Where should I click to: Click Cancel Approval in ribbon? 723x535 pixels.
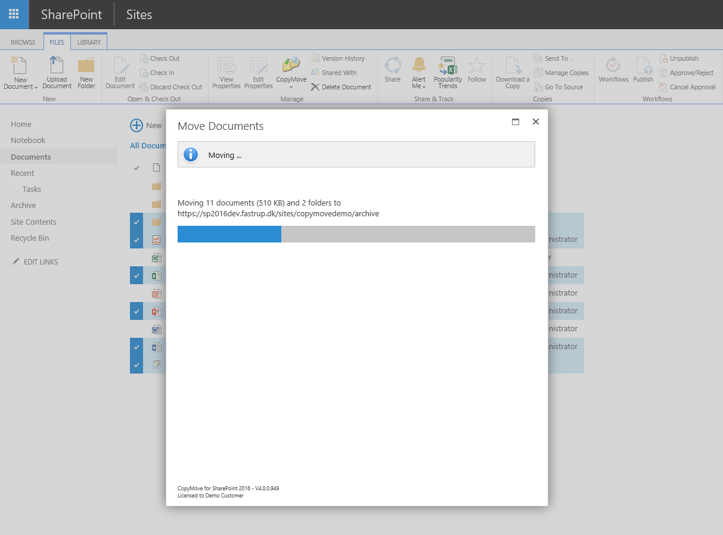point(687,87)
